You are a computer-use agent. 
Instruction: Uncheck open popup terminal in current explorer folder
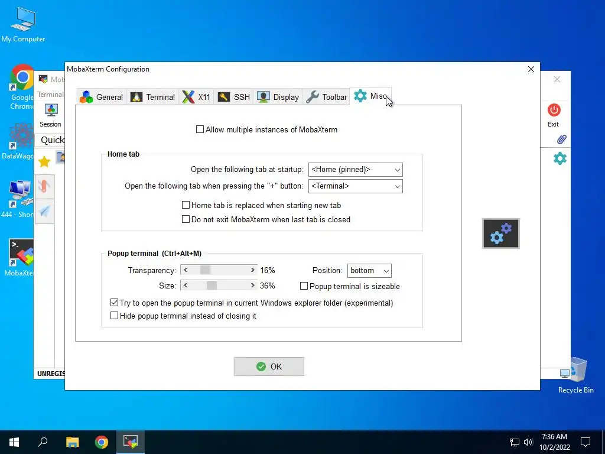[114, 303]
